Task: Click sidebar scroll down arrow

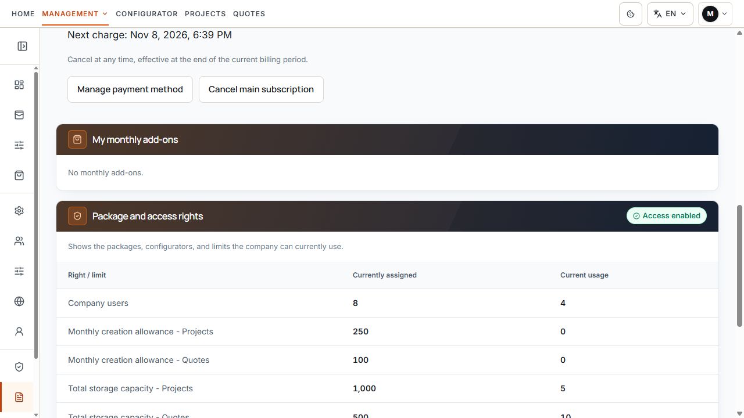Action: coord(36,415)
